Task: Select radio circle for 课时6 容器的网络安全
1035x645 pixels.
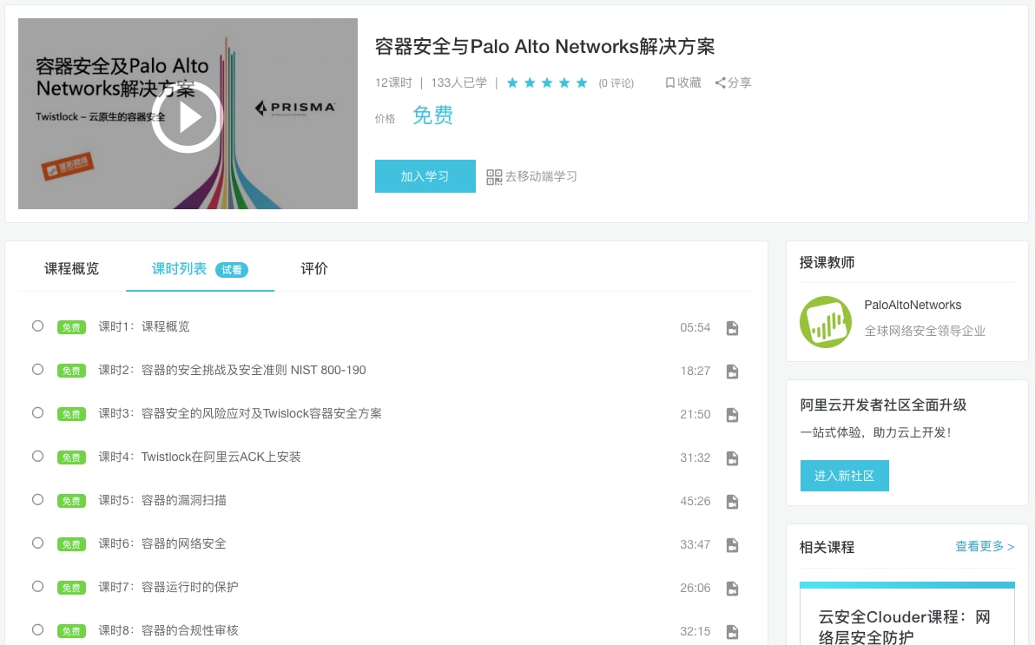Action: (37, 543)
